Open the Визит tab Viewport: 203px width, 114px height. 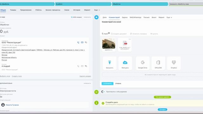click(x=154, y=17)
